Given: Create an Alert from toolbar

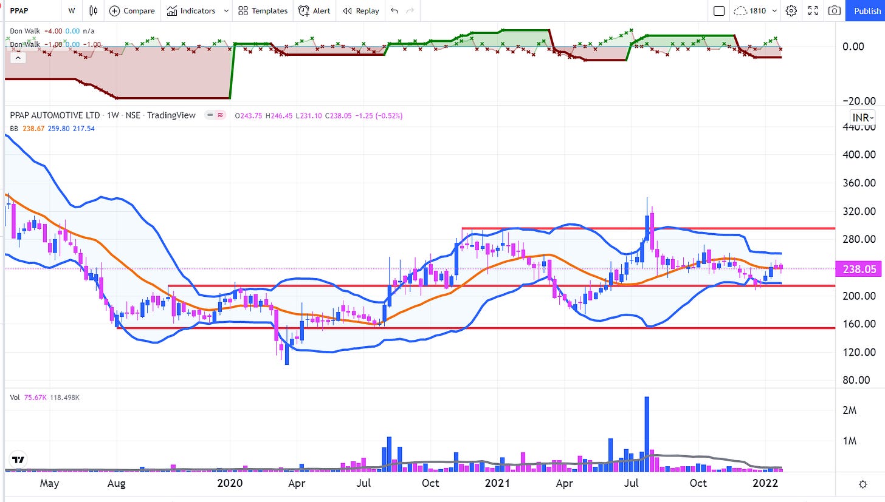Looking at the screenshot, I should pos(315,10).
